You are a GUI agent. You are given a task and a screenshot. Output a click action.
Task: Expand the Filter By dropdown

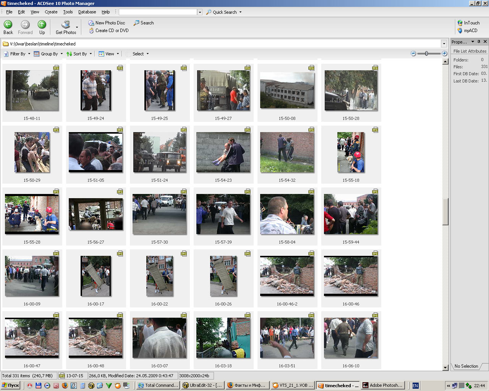[x=17, y=54]
